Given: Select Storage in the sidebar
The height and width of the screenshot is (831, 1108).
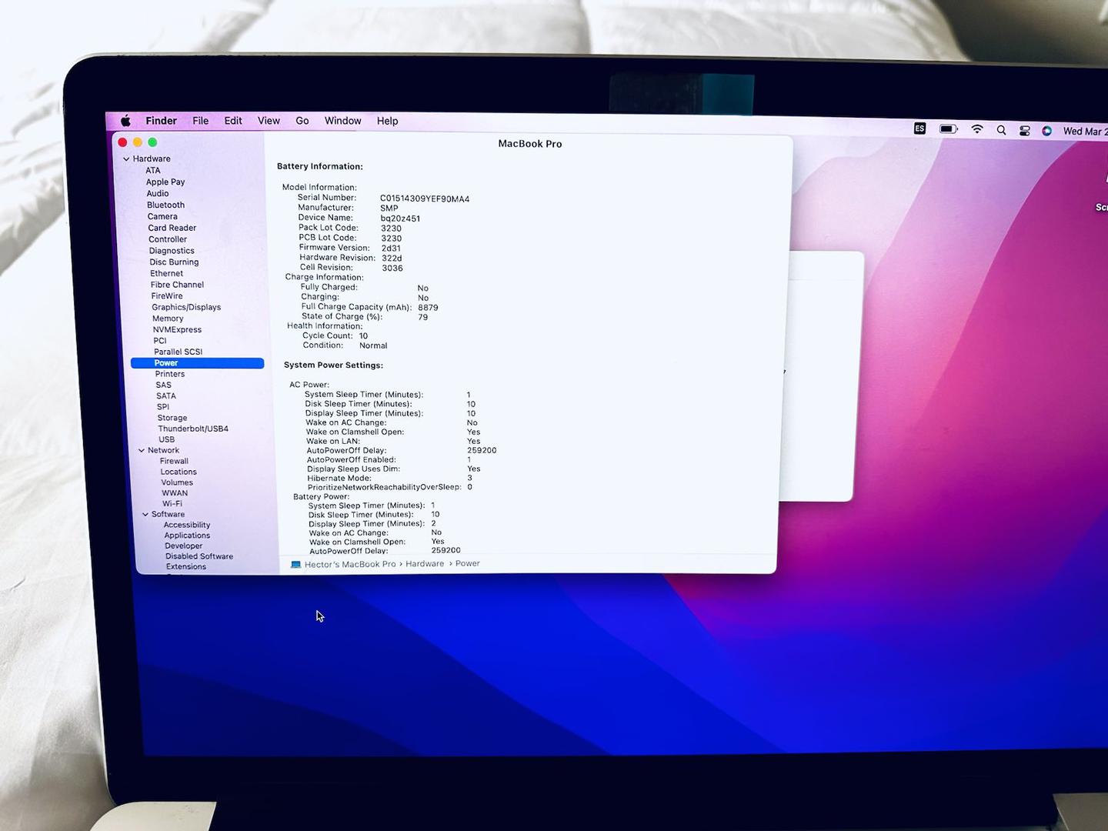Looking at the screenshot, I should [x=172, y=418].
